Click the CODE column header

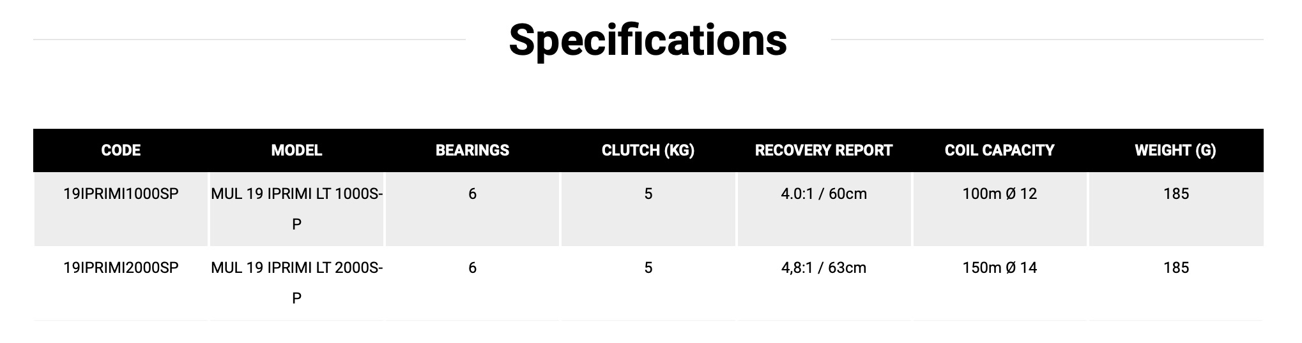(x=121, y=150)
